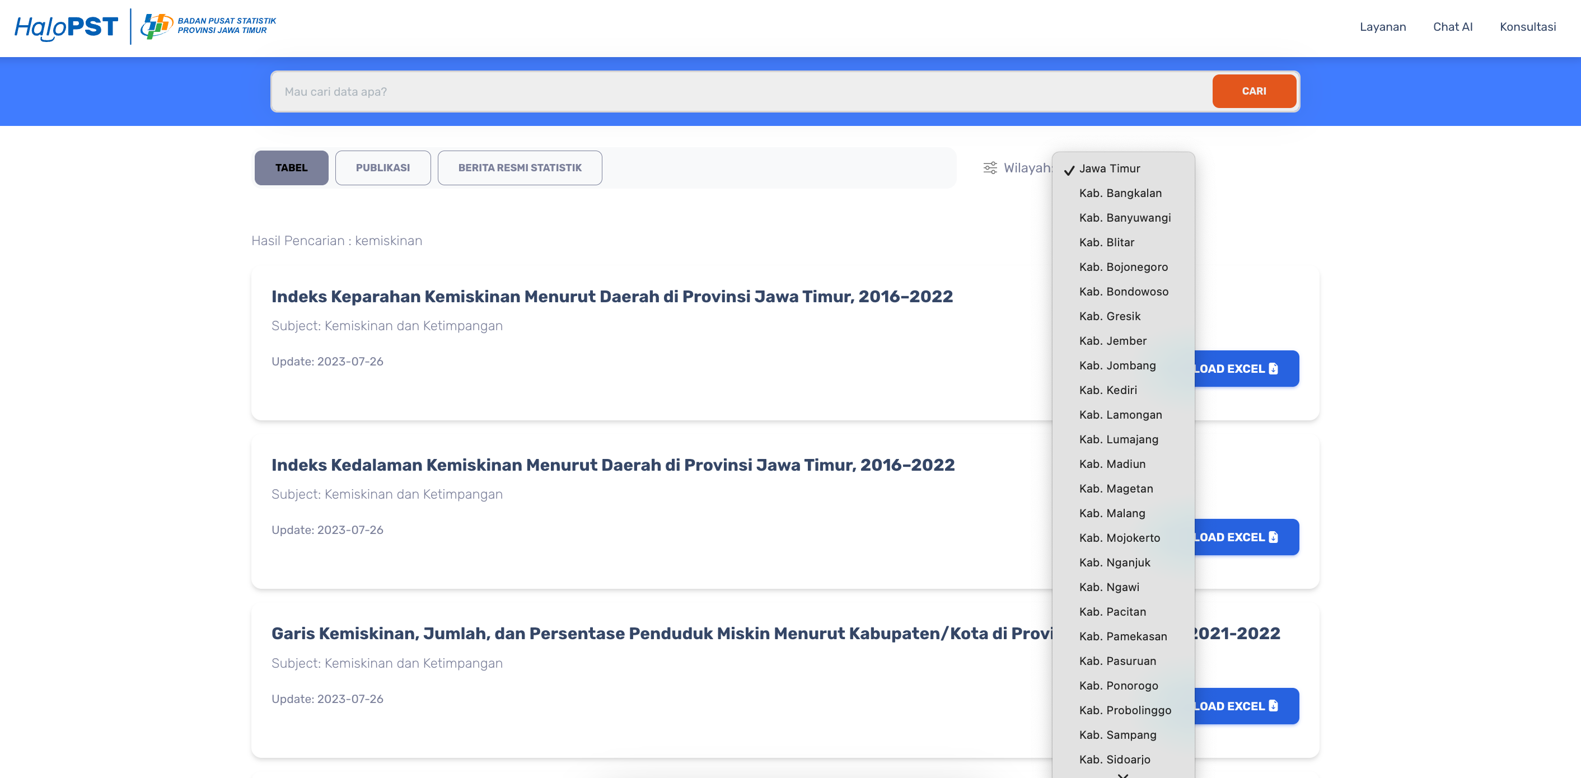
Task: Click the BPS Jawa Timur emblem
Action: click(x=157, y=26)
